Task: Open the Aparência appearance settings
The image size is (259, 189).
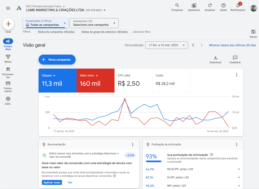Action: coord(194,6)
